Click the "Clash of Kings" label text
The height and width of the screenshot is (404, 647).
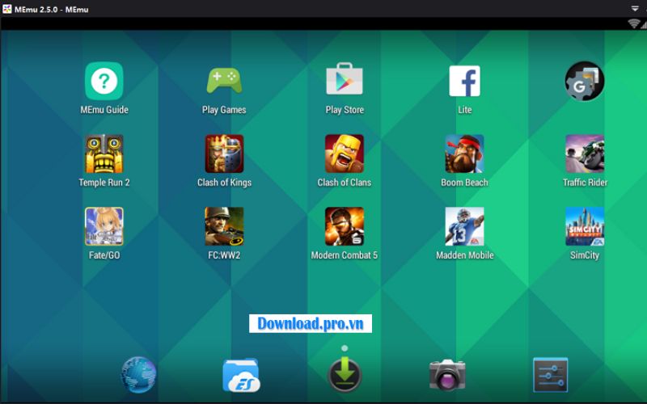(224, 183)
